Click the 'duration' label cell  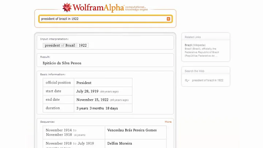(x=58, y=108)
